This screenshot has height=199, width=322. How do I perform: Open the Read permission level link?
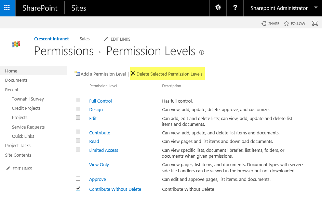coord(94,141)
